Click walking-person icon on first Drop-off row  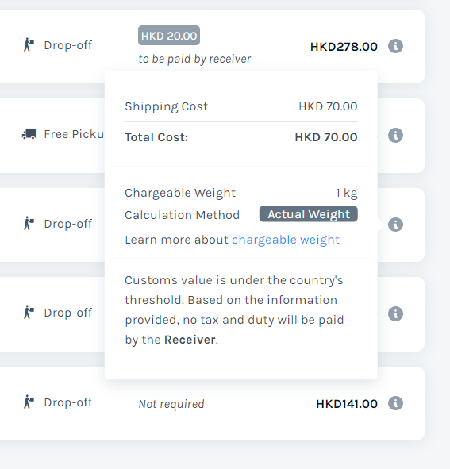[x=29, y=45]
